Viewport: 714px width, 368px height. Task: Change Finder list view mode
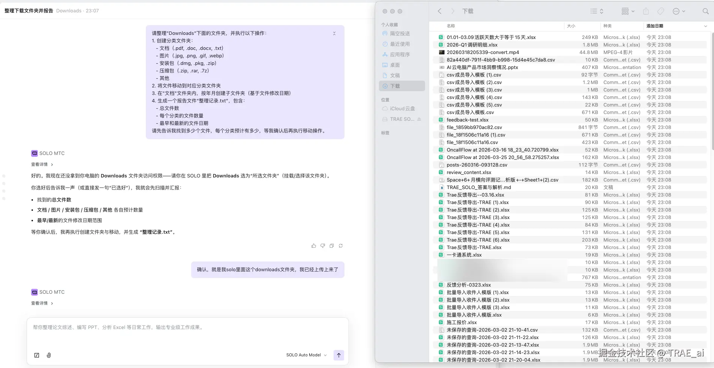(597, 11)
